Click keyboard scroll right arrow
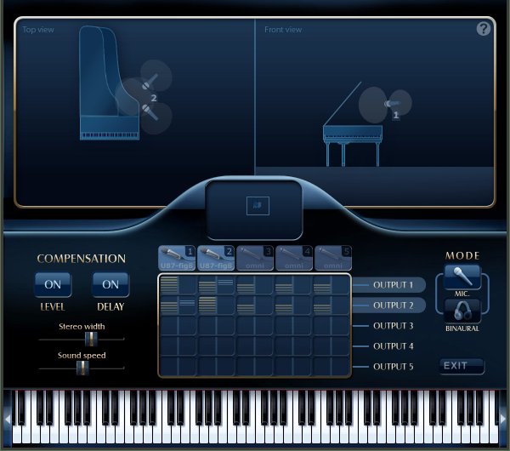 click(503, 420)
